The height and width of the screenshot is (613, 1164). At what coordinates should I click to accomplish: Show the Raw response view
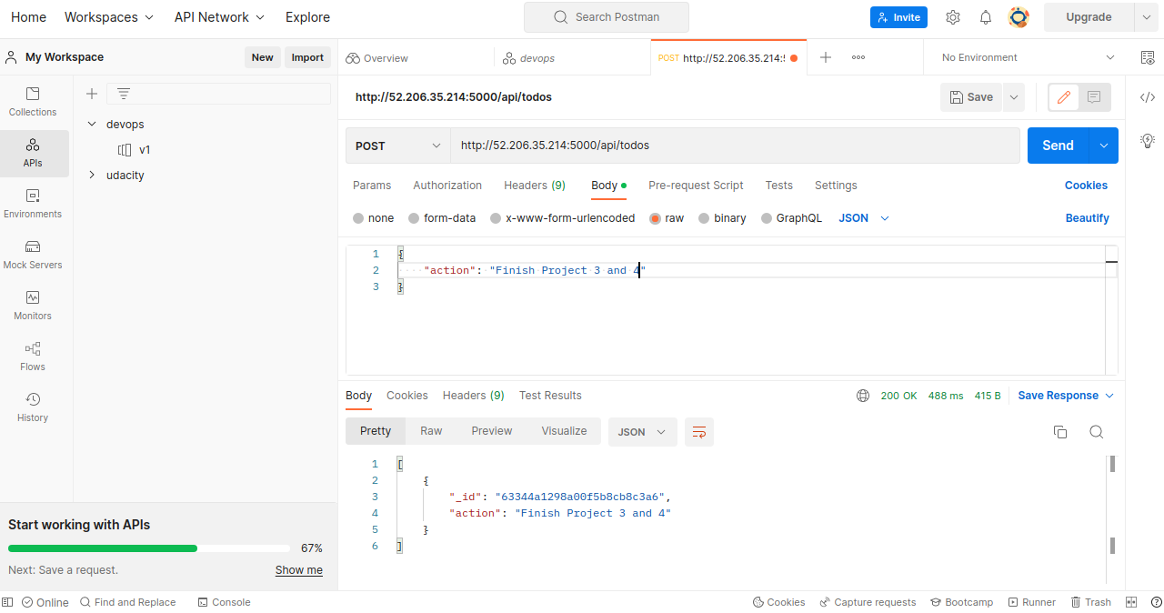click(431, 431)
